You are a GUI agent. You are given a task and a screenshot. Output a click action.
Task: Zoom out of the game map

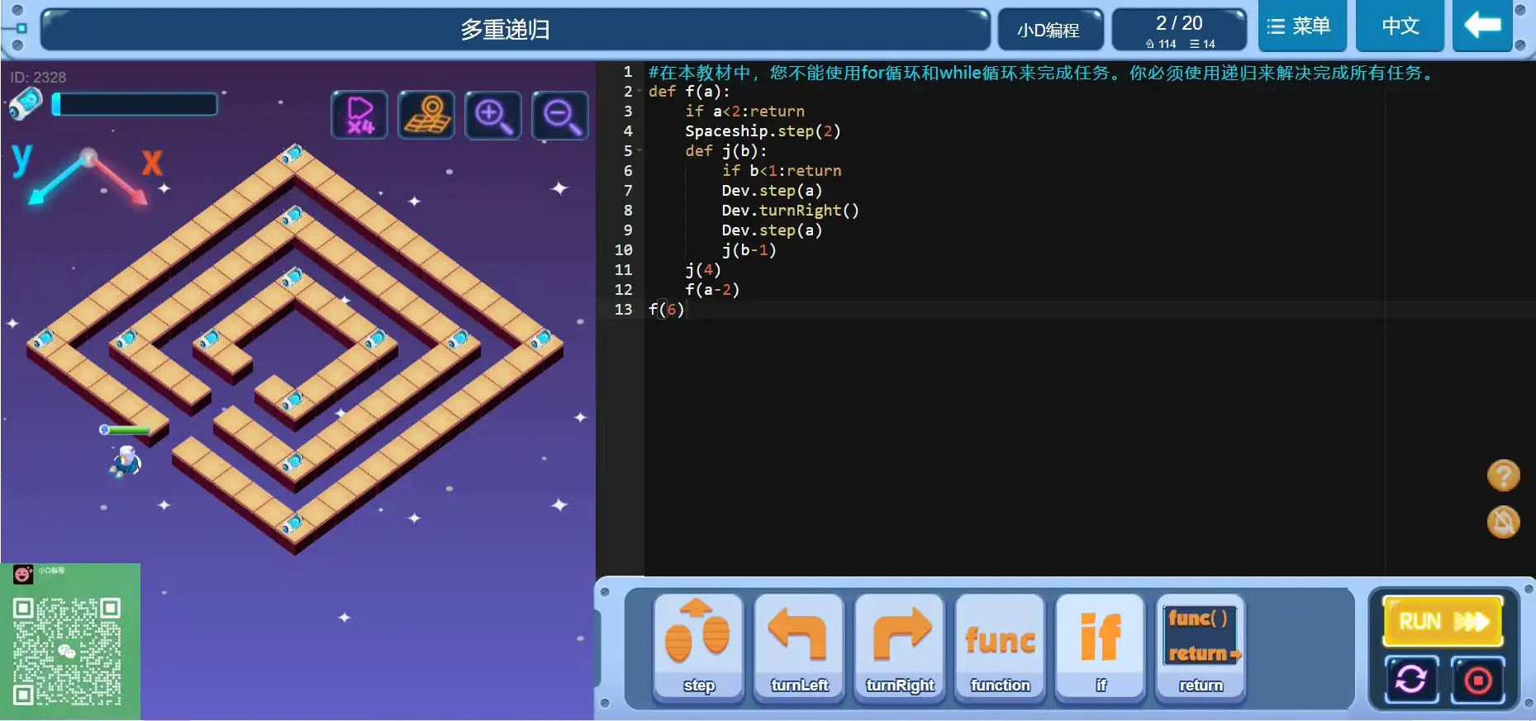560,115
